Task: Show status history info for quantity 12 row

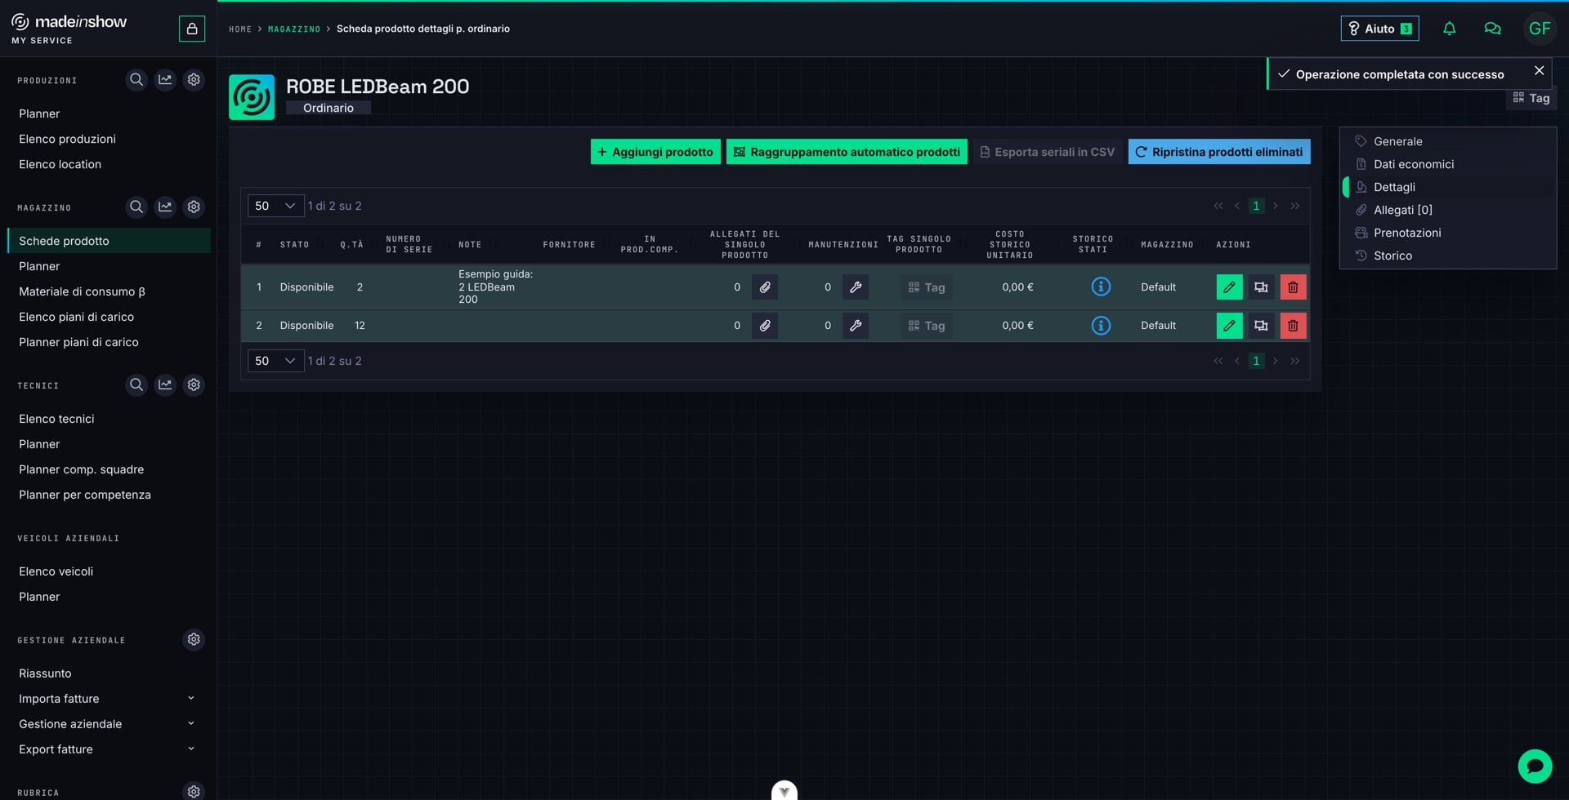Action: [1101, 326]
